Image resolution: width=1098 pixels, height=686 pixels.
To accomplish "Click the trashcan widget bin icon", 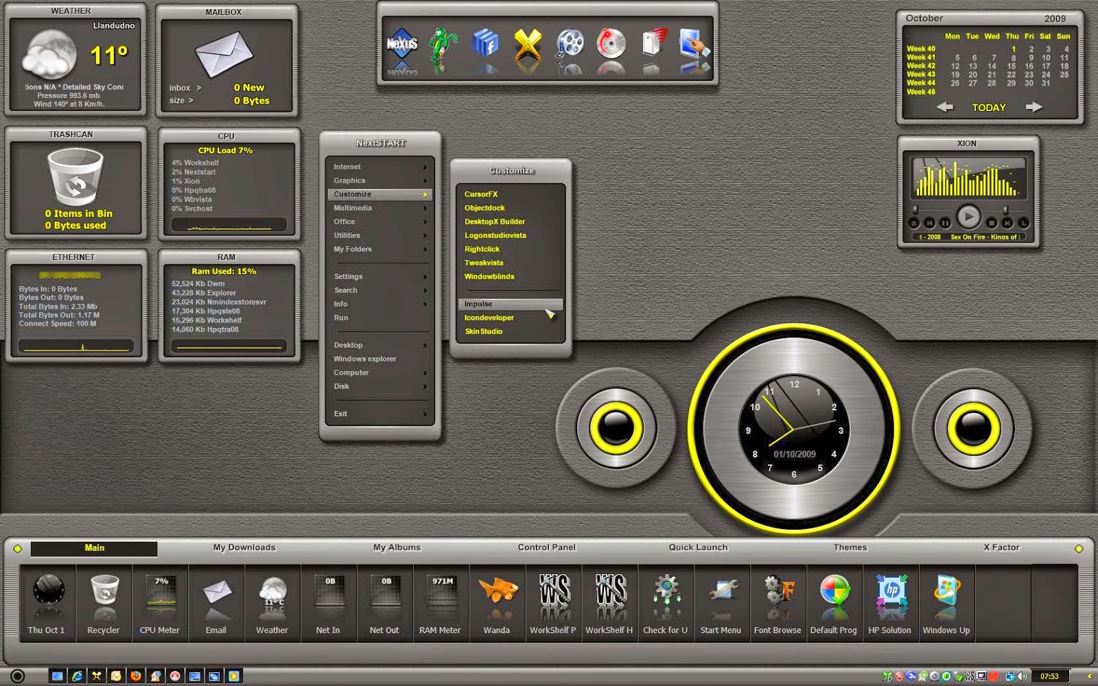I will click(x=75, y=177).
